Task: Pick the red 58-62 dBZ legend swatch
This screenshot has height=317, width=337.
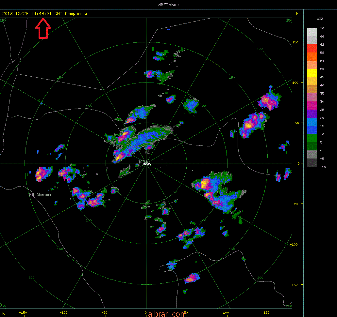Action: 312,49
